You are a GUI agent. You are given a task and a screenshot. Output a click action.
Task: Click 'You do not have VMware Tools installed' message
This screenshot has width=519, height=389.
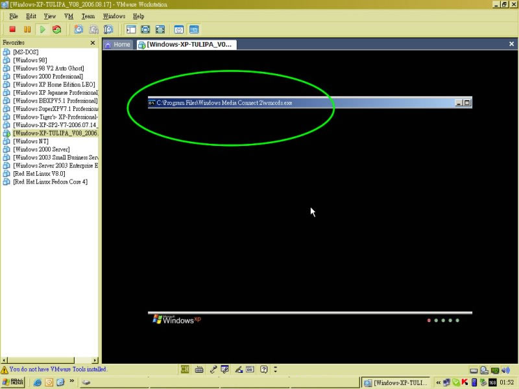pyautogui.click(x=58, y=369)
